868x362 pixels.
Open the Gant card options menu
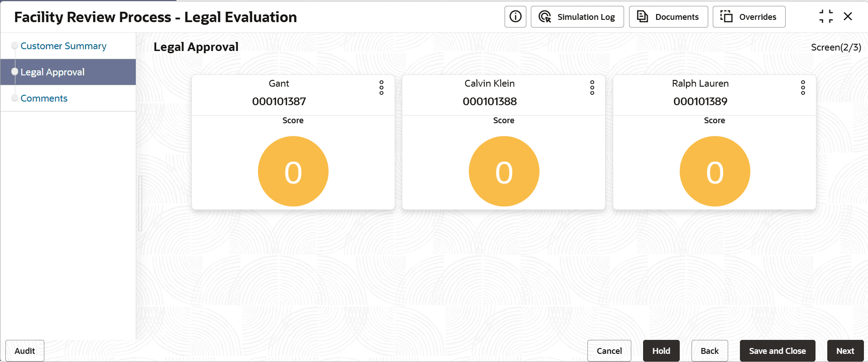[x=382, y=88]
